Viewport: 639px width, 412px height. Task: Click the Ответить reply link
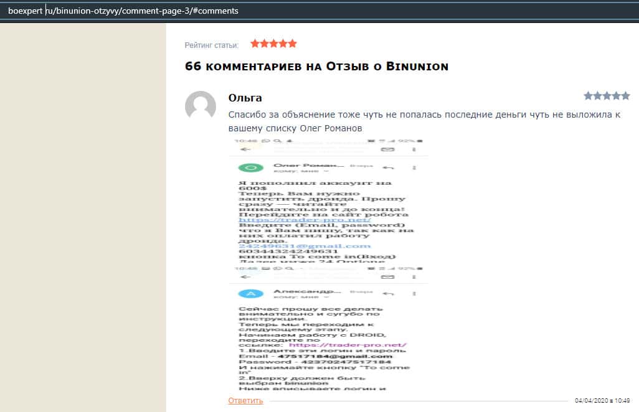tap(245, 401)
